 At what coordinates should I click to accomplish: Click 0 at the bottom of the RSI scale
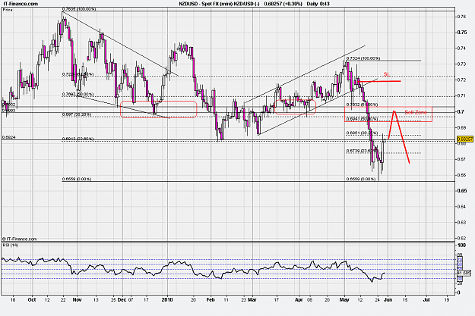point(458,293)
